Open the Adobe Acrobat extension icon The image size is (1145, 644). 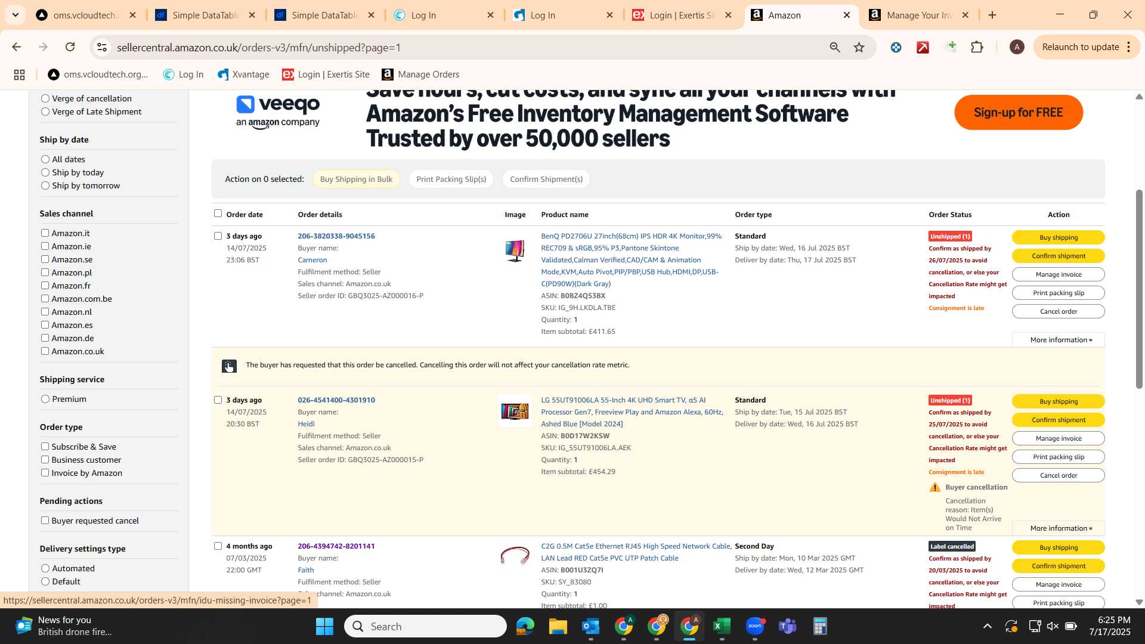[x=923, y=47]
